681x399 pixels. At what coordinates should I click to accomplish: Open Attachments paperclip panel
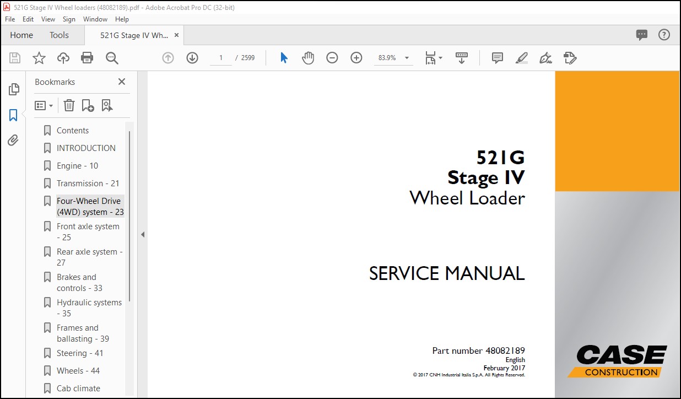(13, 141)
